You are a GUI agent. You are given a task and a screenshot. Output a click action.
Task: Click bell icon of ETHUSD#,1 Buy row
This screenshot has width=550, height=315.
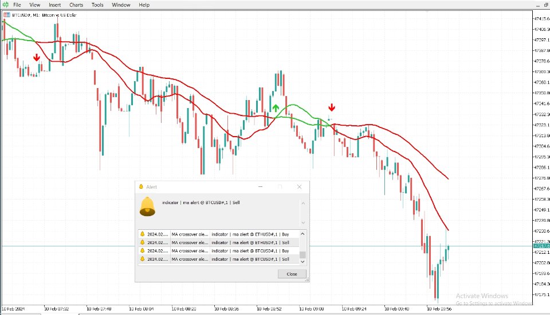point(143,234)
